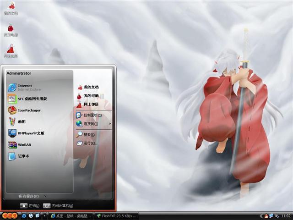Expand hidden system tray icons
Viewport: 293px width, 220px height.
tap(261, 216)
